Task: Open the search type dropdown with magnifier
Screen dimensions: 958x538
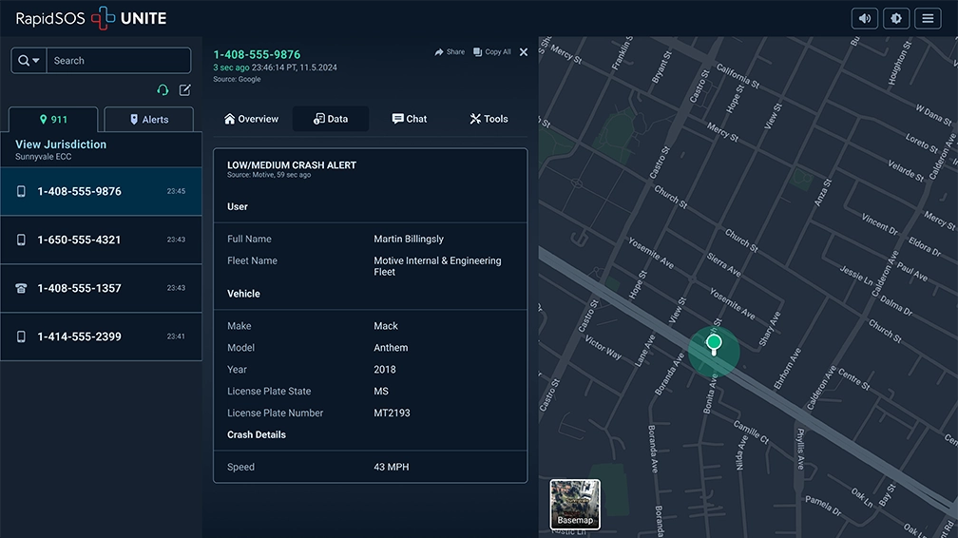Action: [x=29, y=61]
